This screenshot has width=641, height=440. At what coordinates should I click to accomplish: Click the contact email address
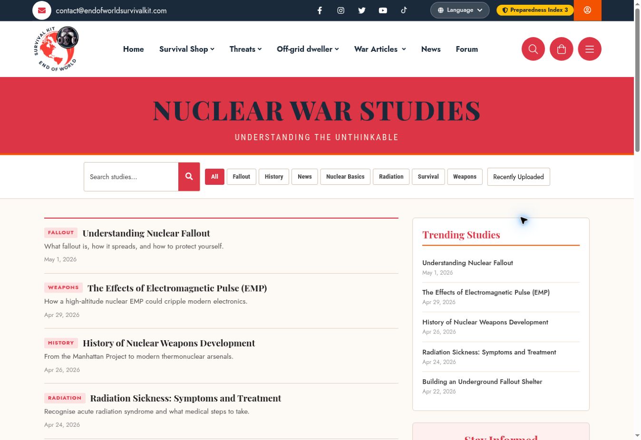[x=111, y=10]
